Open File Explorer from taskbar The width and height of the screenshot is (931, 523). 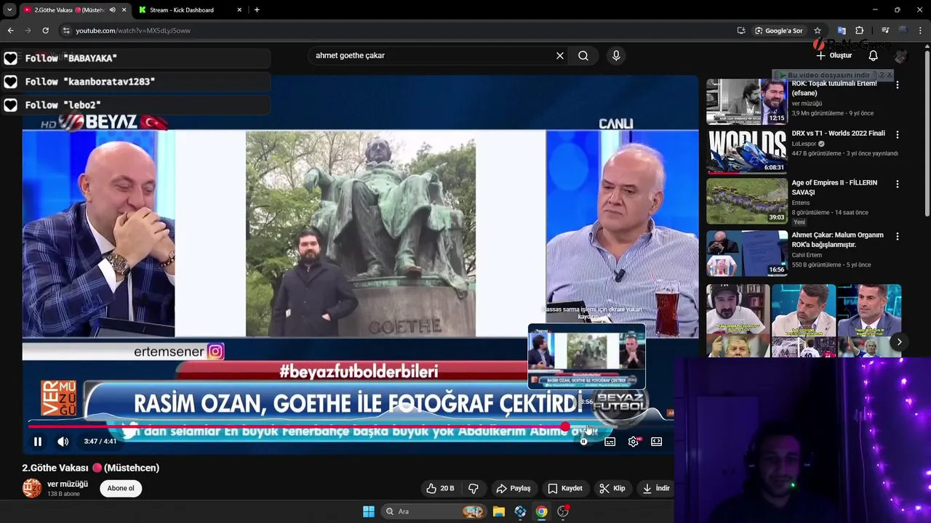(498, 511)
